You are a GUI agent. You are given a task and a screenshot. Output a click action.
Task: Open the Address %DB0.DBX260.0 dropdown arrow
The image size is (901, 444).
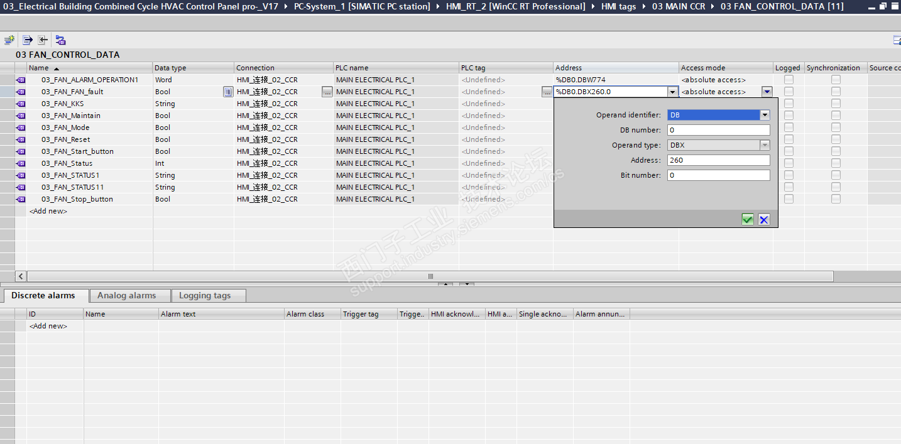click(x=673, y=92)
